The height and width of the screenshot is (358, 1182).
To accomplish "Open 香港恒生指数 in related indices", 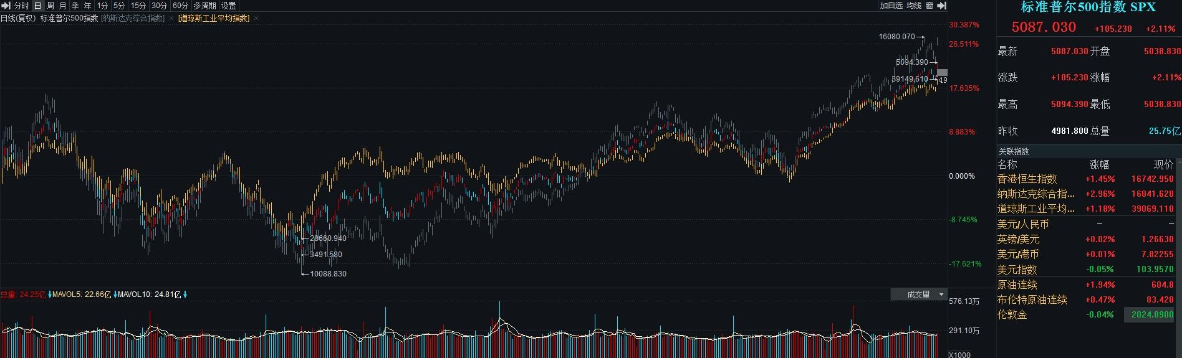I will 1027,179.
